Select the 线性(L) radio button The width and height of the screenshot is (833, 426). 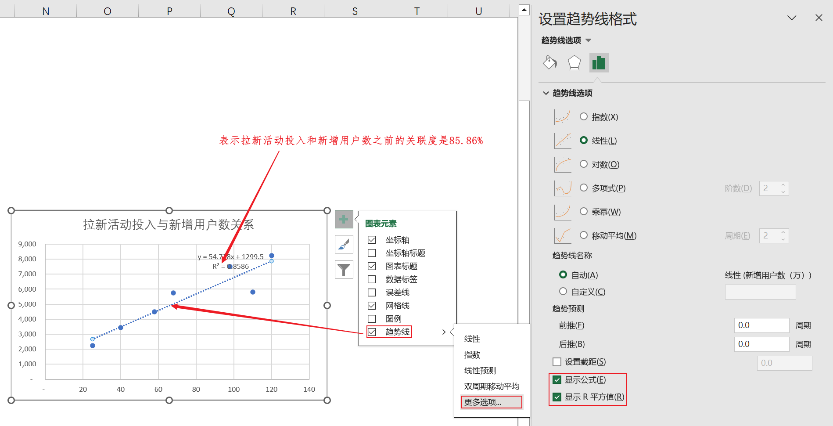(x=584, y=141)
